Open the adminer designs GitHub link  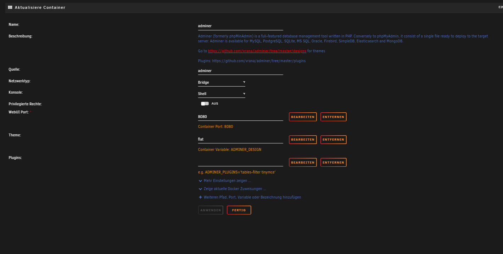257,51
